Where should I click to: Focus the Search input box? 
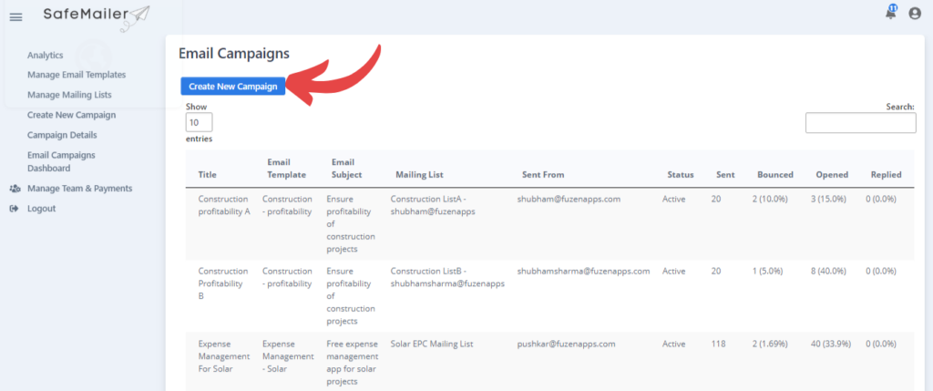click(860, 123)
